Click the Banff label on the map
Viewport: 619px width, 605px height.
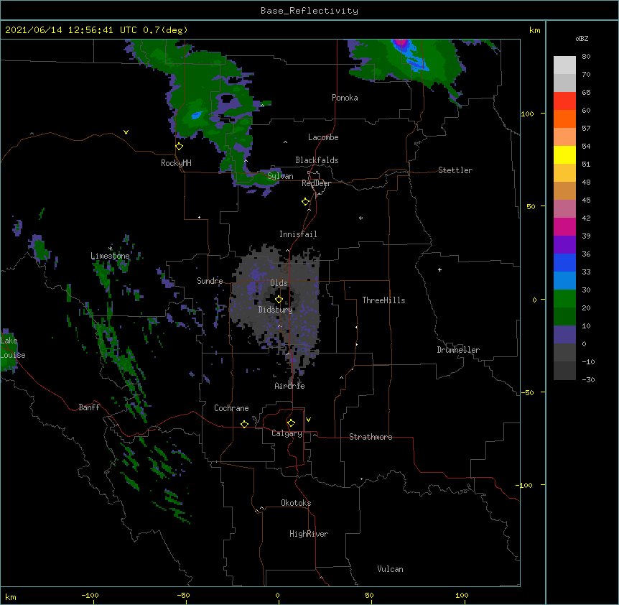pos(89,407)
